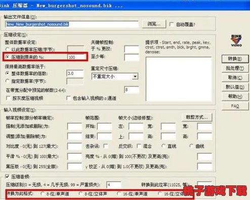Click the 开始 frame range field
The height and width of the screenshot is (200, 250).
[x=105, y=127]
